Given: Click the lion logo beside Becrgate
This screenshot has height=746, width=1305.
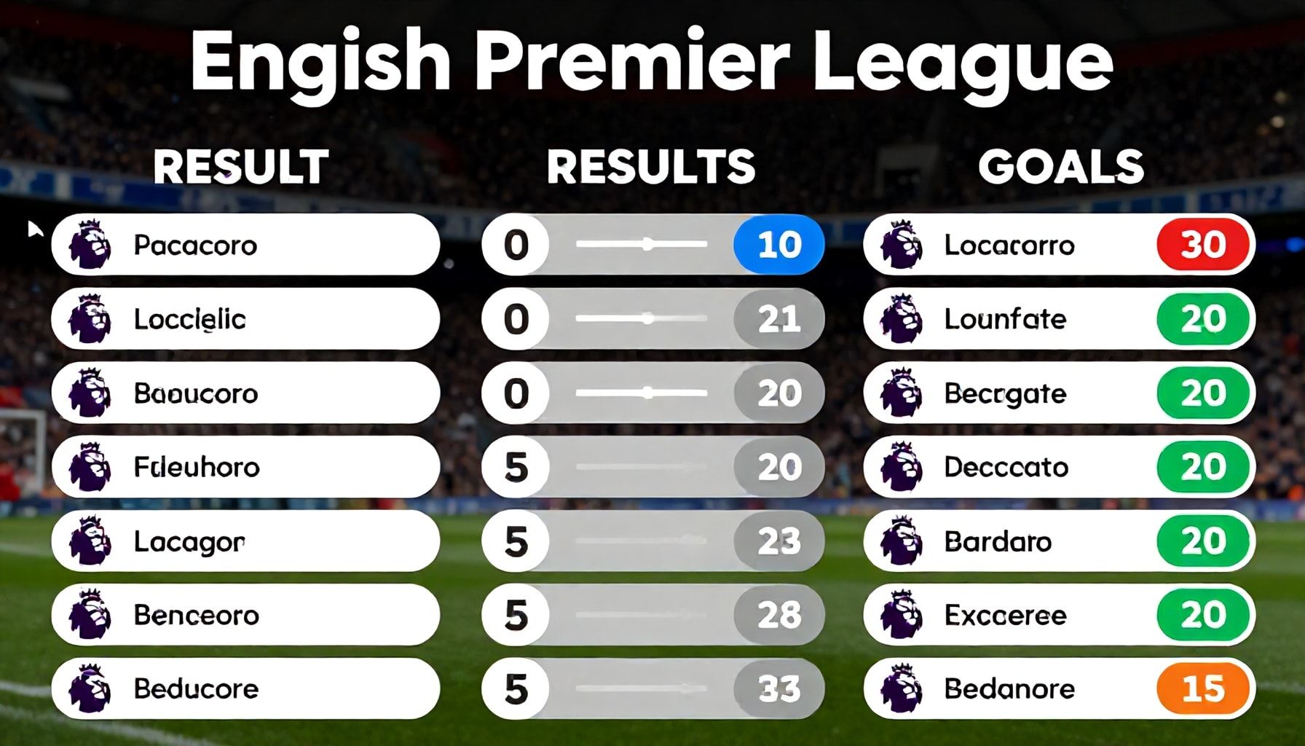Looking at the screenshot, I should coord(901,393).
